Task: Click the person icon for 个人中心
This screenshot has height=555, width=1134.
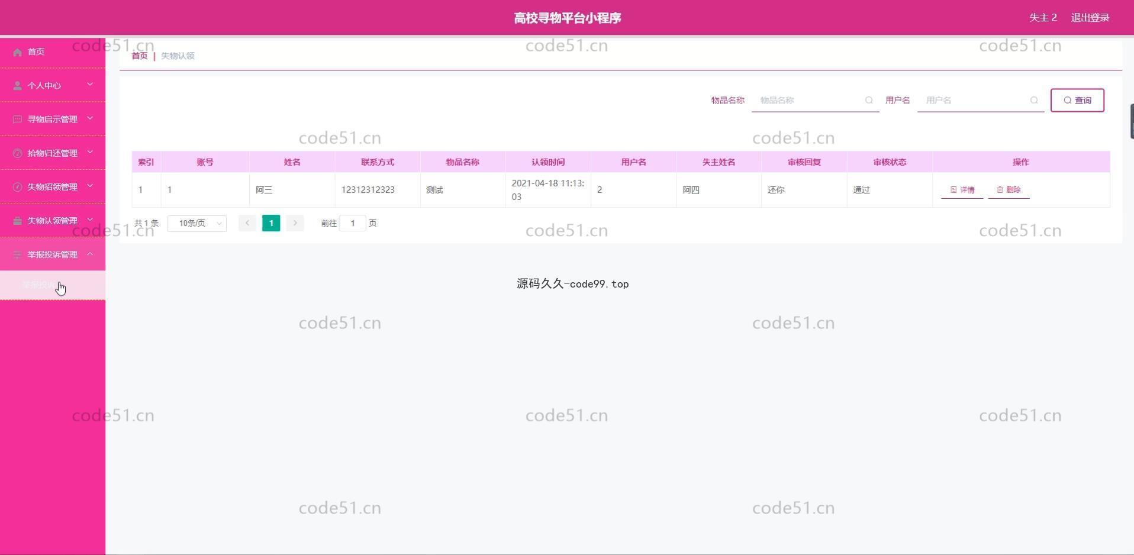Action: coord(17,86)
